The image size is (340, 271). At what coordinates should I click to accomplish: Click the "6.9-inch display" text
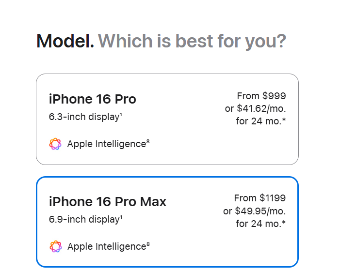[x=84, y=219]
